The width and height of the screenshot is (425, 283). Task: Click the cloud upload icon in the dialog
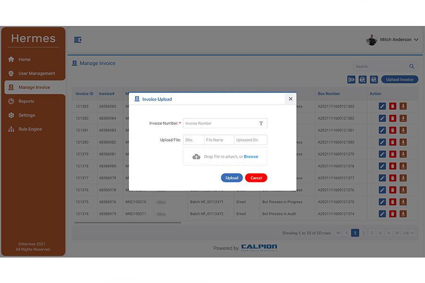point(196,156)
